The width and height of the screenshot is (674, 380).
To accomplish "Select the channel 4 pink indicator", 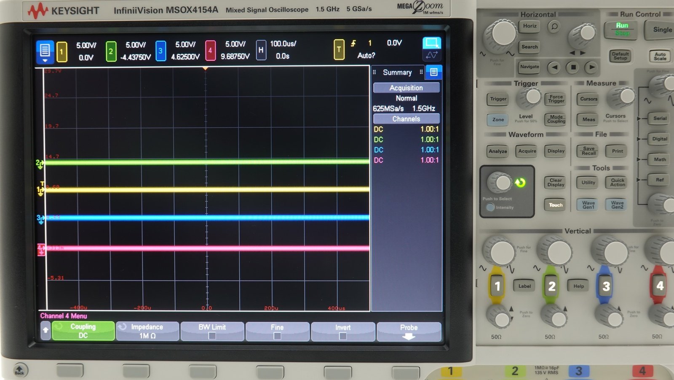I will click(x=210, y=51).
